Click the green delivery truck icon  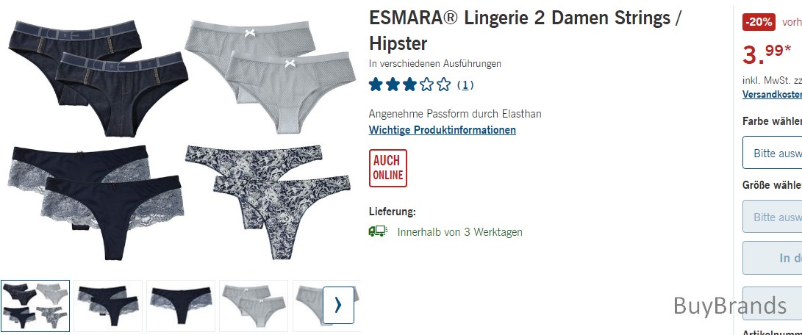tap(378, 231)
